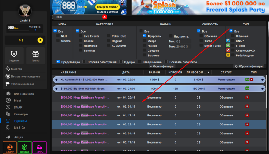The image size is (269, 154).
Task: Open the Казино cube icon
Action: [x=24, y=148]
